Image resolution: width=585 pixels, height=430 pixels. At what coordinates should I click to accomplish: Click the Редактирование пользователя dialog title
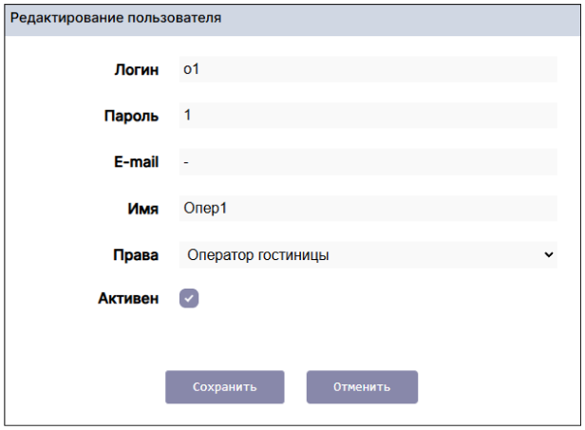pyautogui.click(x=116, y=18)
